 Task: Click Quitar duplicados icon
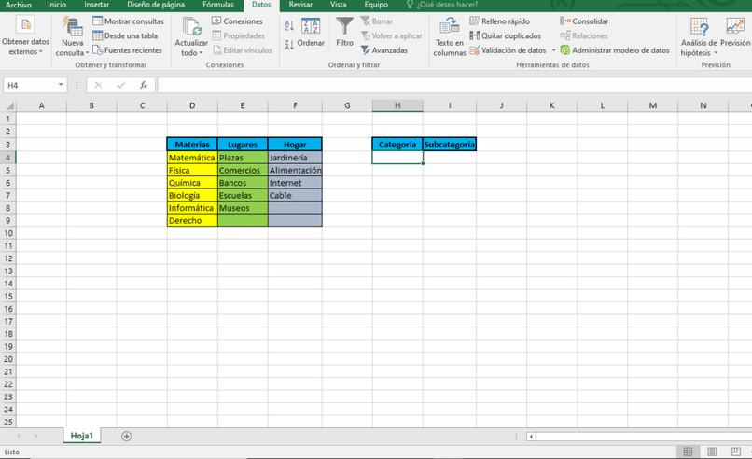(475, 35)
